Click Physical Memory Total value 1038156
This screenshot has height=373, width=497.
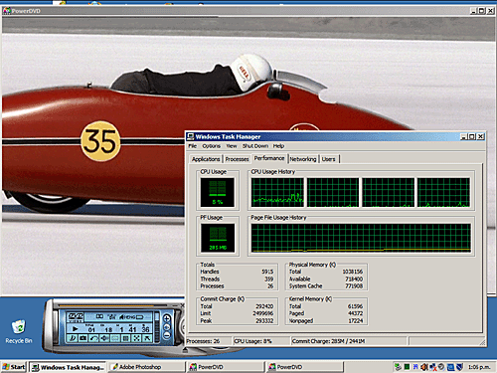coord(353,272)
